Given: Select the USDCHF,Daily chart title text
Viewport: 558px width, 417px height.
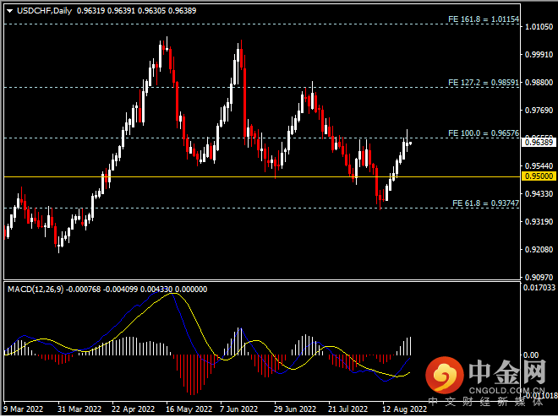Looking at the screenshot, I should click(x=45, y=11).
